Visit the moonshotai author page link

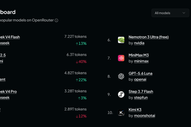[x=145, y=116]
